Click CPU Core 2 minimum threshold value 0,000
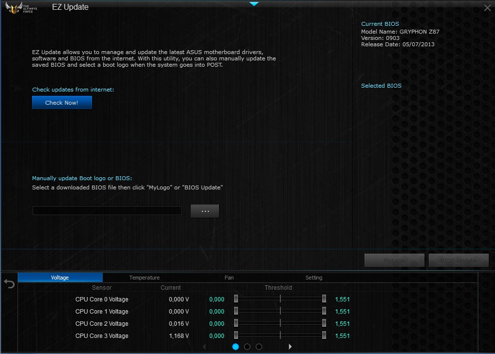Image resolution: width=495 pixels, height=354 pixels. tap(217, 324)
